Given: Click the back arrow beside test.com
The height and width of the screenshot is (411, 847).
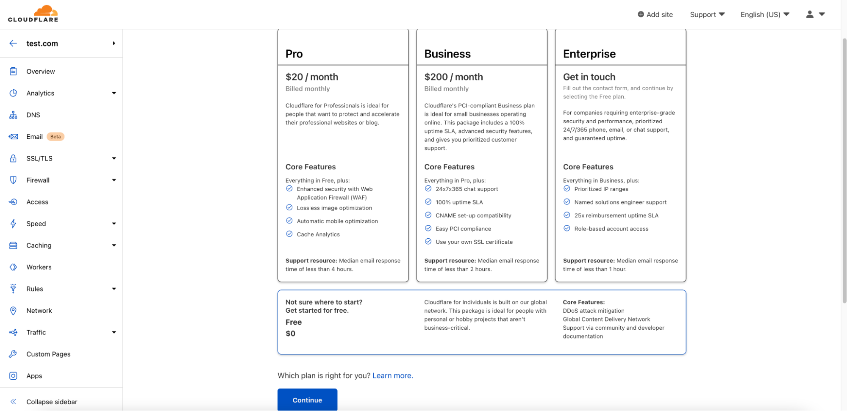Looking at the screenshot, I should 13,43.
